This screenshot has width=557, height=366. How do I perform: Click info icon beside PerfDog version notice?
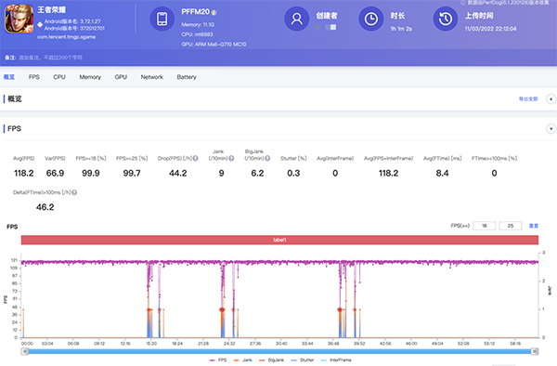coord(463,3)
